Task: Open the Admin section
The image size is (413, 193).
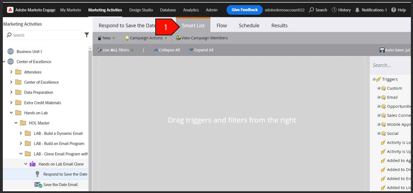Action: 212,10
